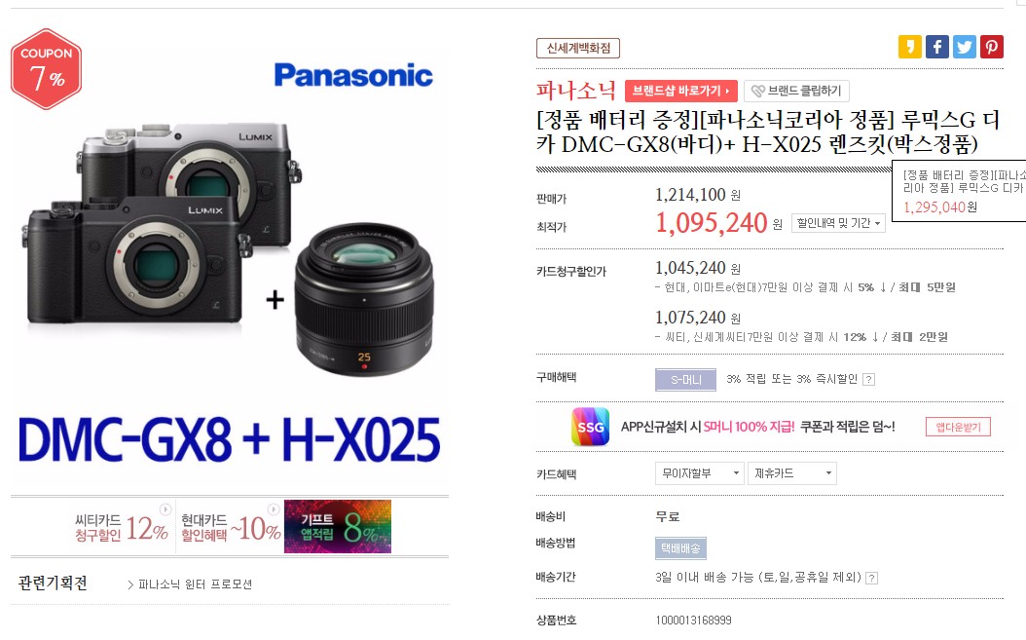The height and width of the screenshot is (640, 1026).
Task: Click 앱다운받기 button
Action: coord(958,427)
